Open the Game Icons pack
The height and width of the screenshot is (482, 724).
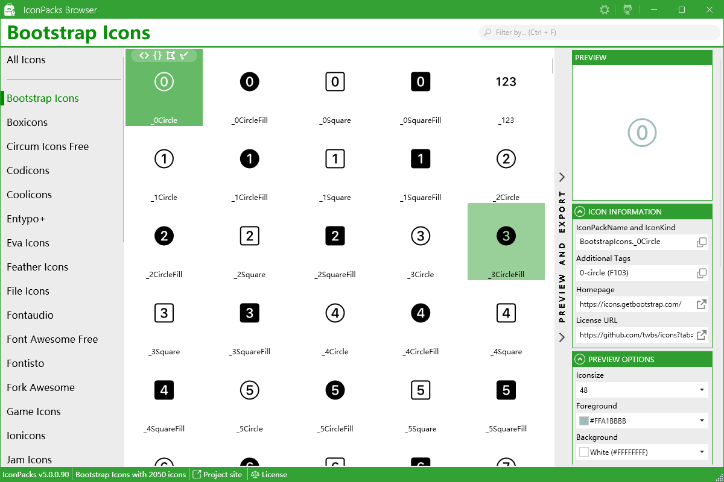pyautogui.click(x=62, y=412)
